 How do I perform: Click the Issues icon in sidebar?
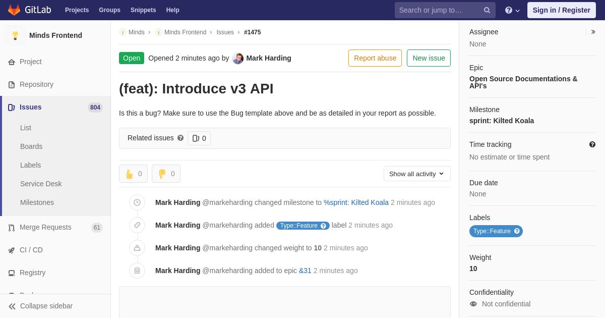click(x=12, y=108)
